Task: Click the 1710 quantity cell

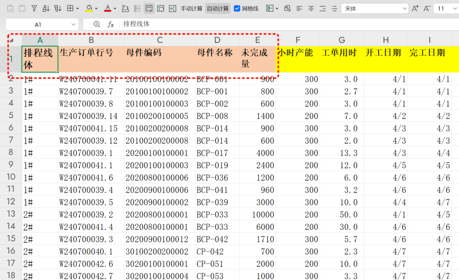Action: [x=257, y=239]
